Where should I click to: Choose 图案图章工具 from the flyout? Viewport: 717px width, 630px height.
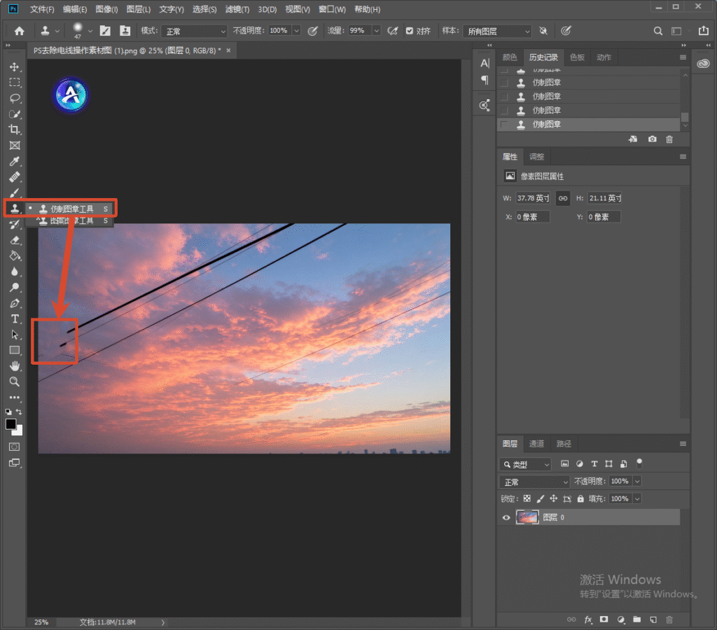pos(69,220)
